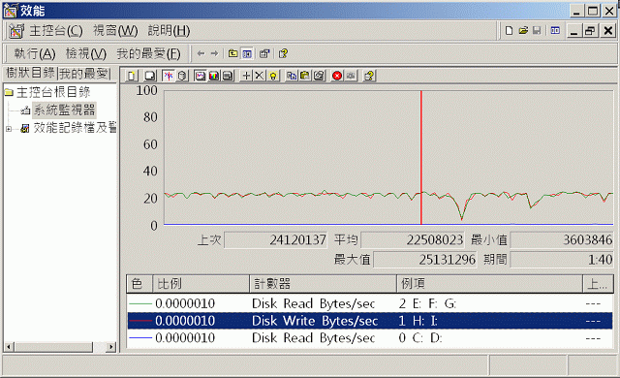Select 系統監視器 in the tree
This screenshot has width=620, height=378.
64,110
